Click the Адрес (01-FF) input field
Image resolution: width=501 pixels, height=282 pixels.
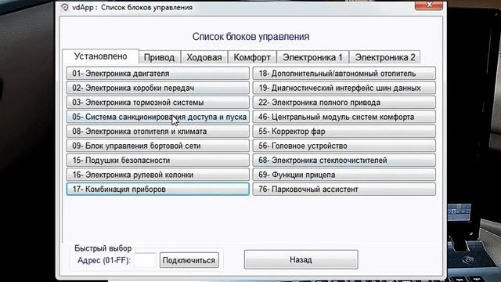(145, 260)
